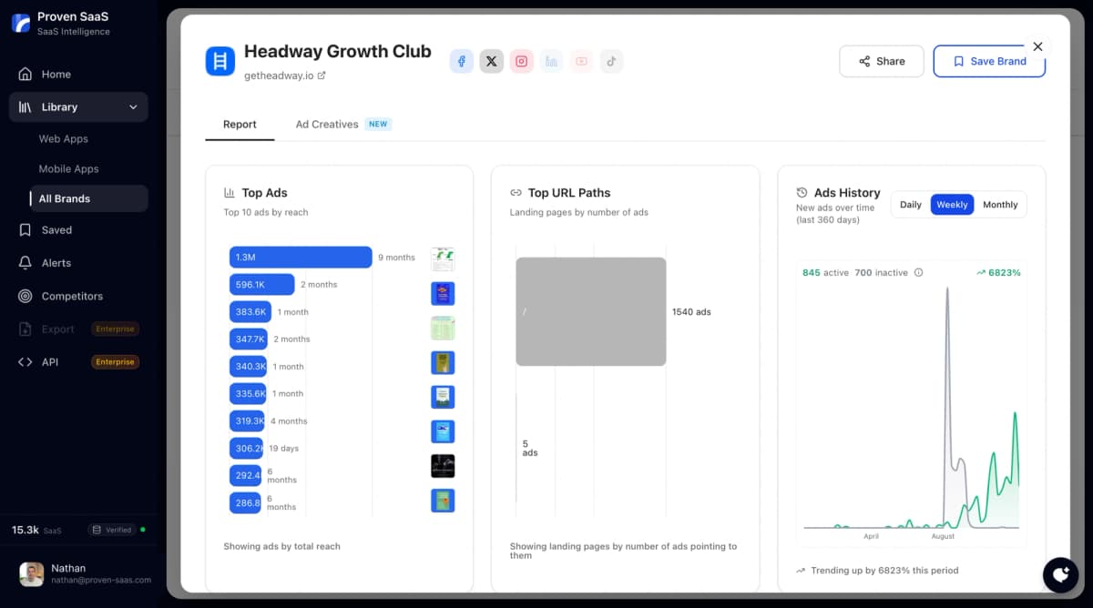This screenshot has width=1093, height=608.
Task: Select the Report tab
Action: pyautogui.click(x=240, y=124)
